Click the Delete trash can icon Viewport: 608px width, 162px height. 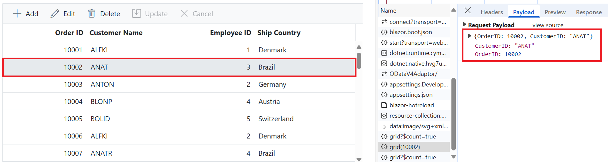pos(92,14)
